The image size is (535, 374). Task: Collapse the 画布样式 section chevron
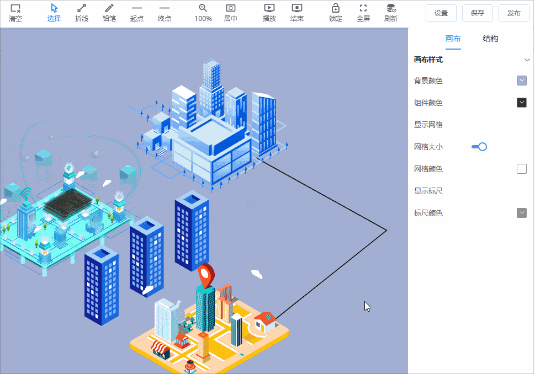point(527,60)
